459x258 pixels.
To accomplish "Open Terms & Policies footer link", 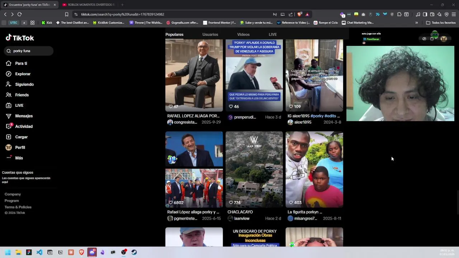I will [18, 207].
